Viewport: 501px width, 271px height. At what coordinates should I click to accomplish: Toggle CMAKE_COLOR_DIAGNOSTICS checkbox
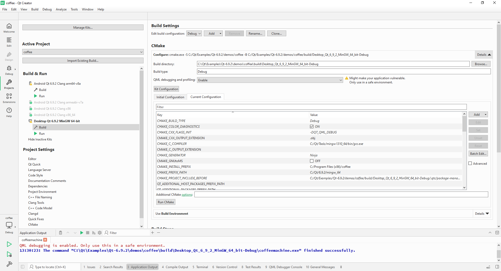pyautogui.click(x=312, y=127)
